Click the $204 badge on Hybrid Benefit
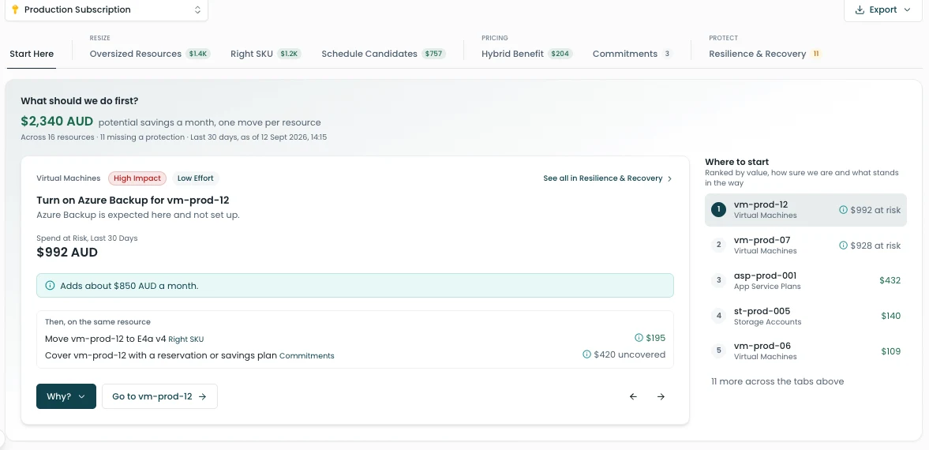This screenshot has width=929, height=450. pos(560,54)
